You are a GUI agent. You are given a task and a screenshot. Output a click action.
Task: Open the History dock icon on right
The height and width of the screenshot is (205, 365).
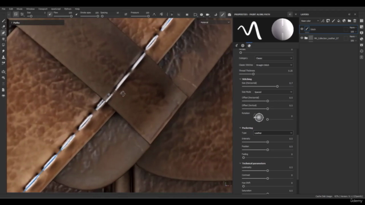tap(362, 51)
